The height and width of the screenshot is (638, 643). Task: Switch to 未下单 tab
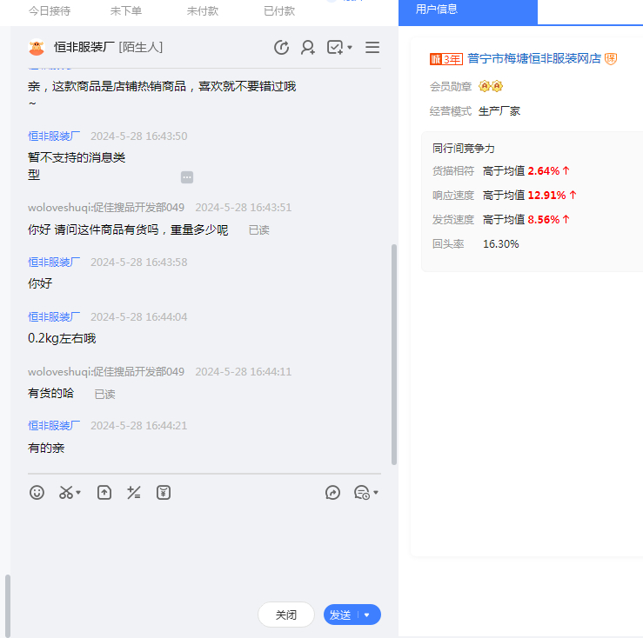126,11
